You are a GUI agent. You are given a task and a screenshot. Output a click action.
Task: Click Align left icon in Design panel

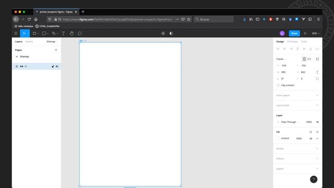pyautogui.click(x=278, y=49)
